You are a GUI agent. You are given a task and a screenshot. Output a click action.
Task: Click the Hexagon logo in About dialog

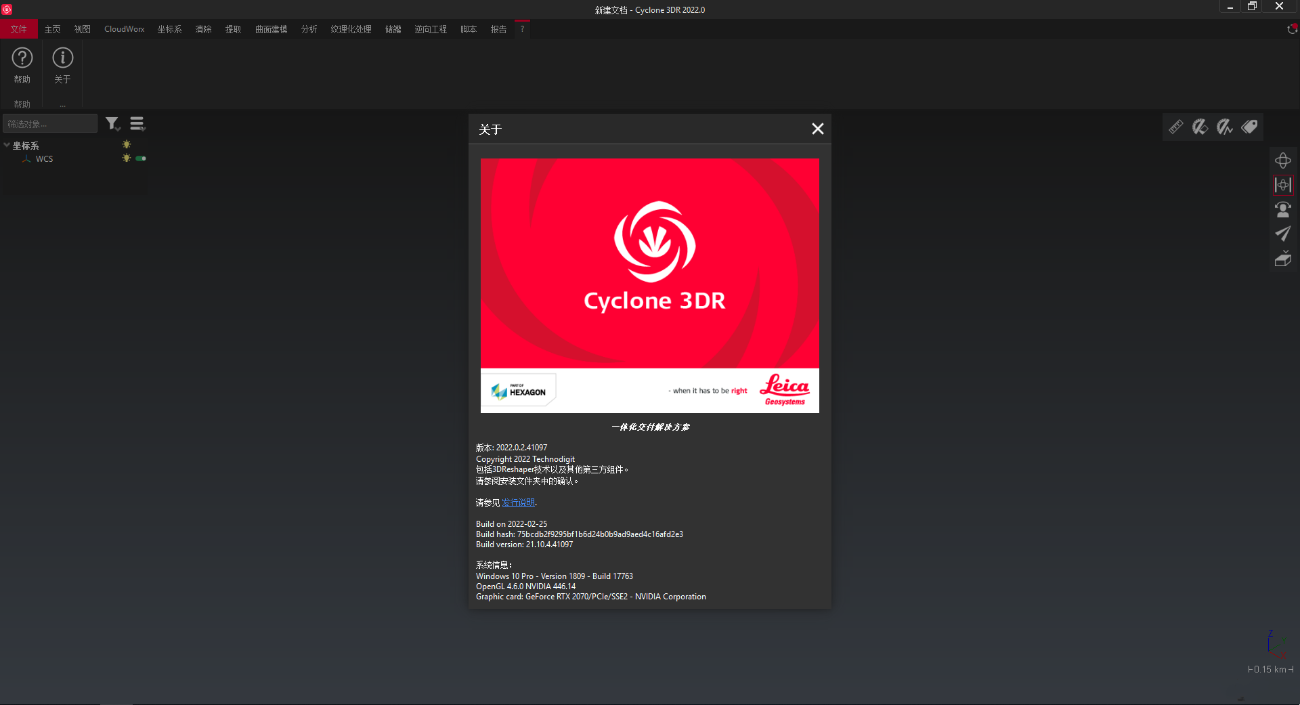click(519, 391)
